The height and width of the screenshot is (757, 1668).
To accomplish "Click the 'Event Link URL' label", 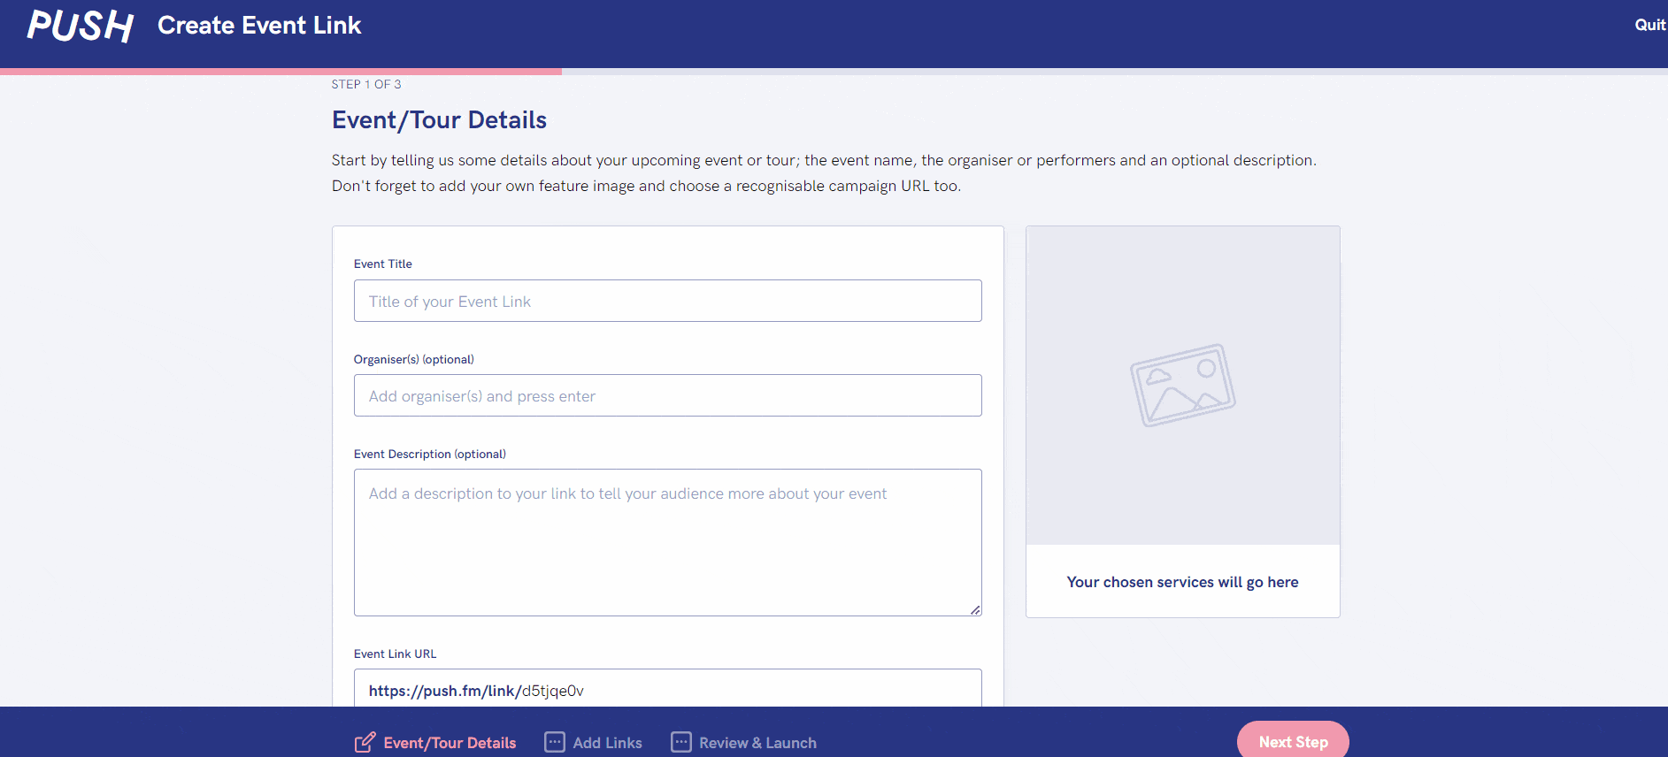I will [x=396, y=654].
